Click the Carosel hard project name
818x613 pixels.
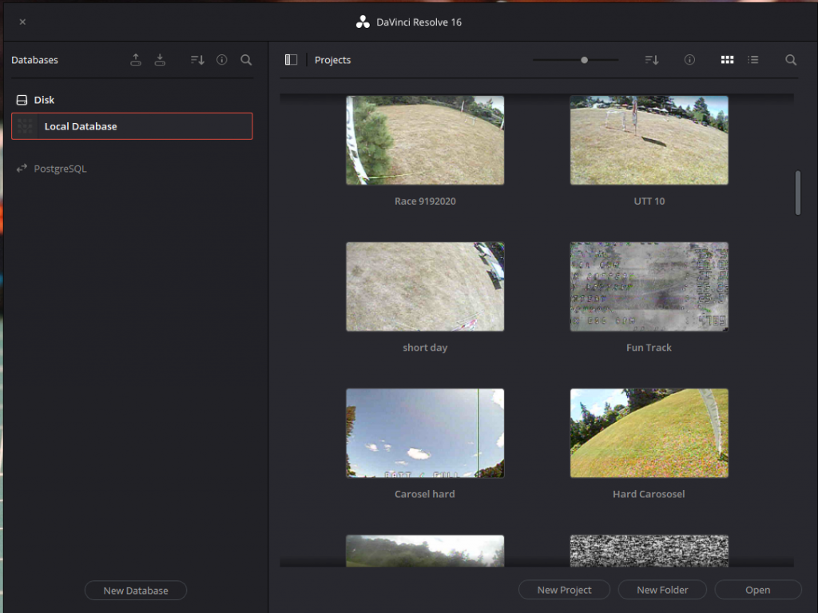[425, 494]
